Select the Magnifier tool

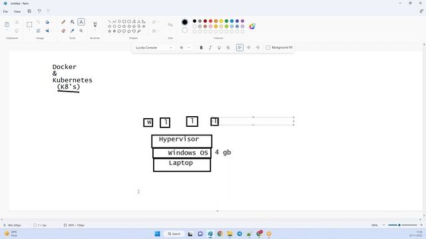(x=81, y=31)
